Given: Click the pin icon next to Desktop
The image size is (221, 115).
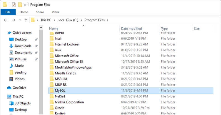Looking at the screenshot, I should (36, 39).
